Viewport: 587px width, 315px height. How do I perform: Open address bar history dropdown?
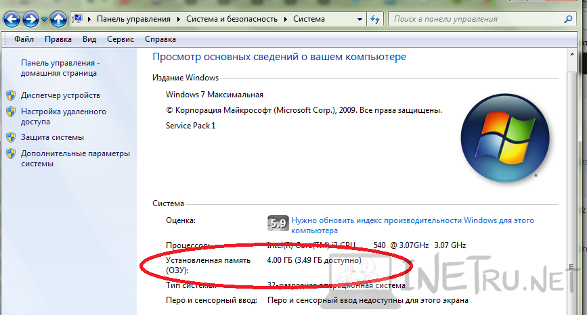point(360,19)
